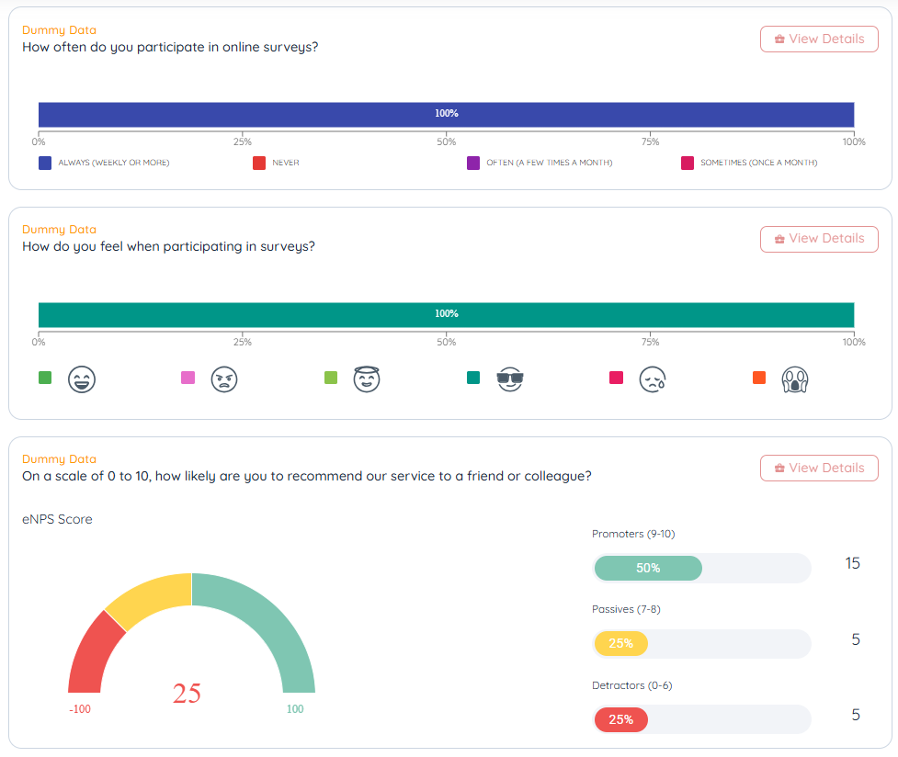Open View Details for online surveys question
This screenshot has height=757, width=898.
point(819,40)
